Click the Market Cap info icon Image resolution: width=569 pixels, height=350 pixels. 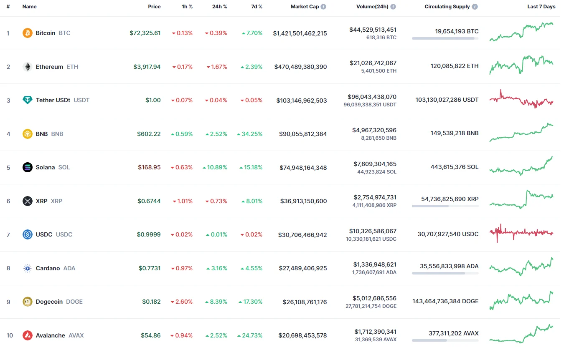[x=324, y=7]
